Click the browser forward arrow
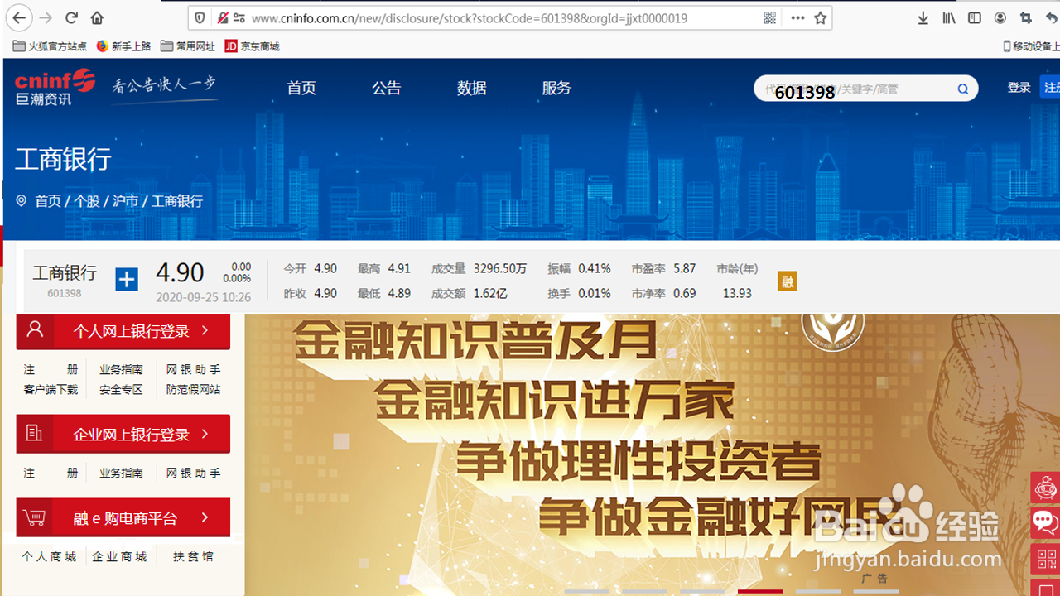 pos(46,17)
